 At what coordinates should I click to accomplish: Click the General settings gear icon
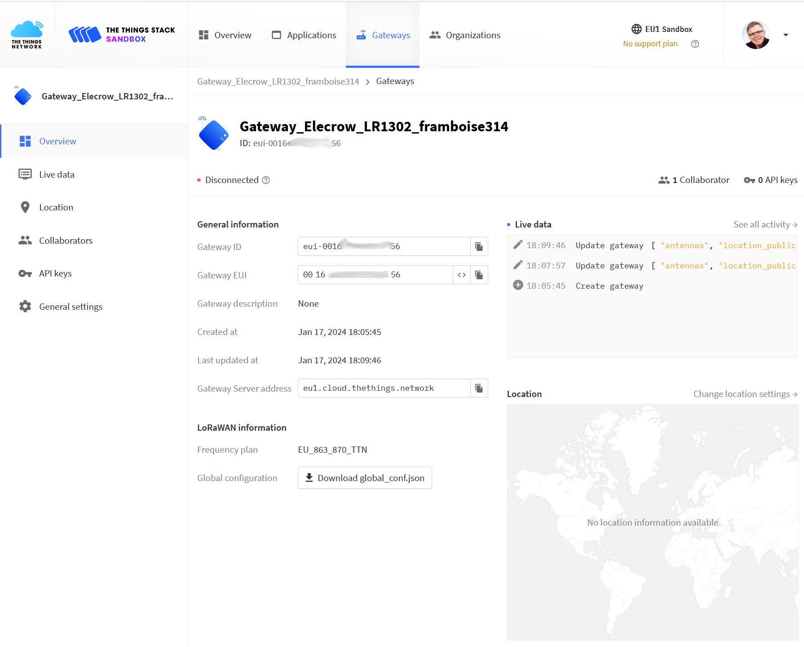pos(25,307)
